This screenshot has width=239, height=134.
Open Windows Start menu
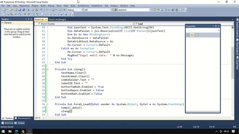pos(3,131)
